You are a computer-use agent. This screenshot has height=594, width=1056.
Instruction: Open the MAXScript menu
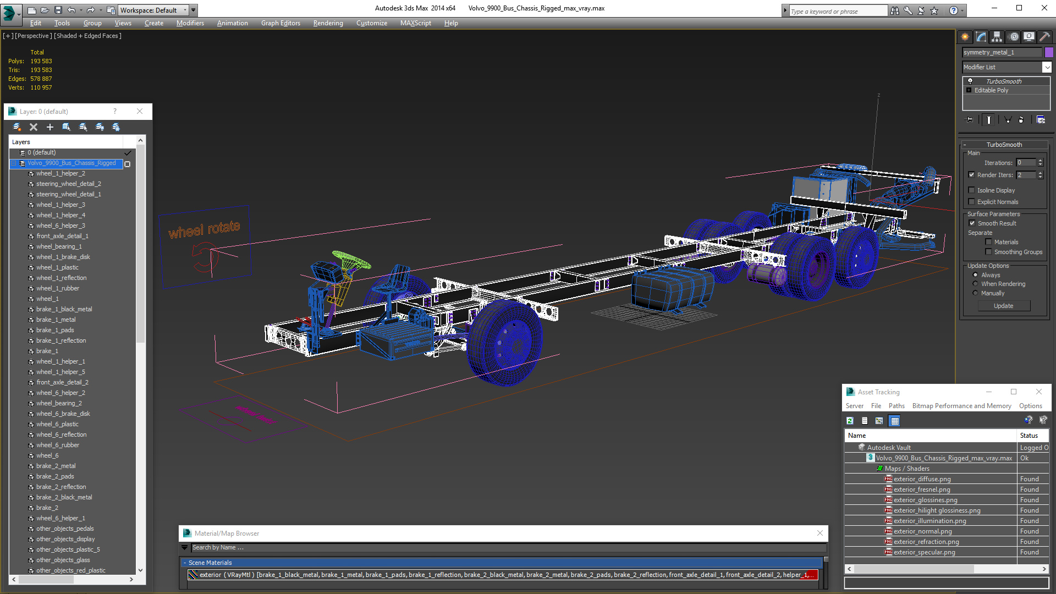415,23
